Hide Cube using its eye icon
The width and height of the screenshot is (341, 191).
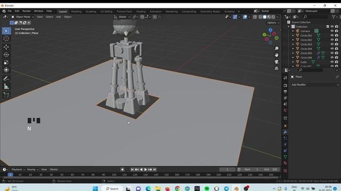click(332, 62)
